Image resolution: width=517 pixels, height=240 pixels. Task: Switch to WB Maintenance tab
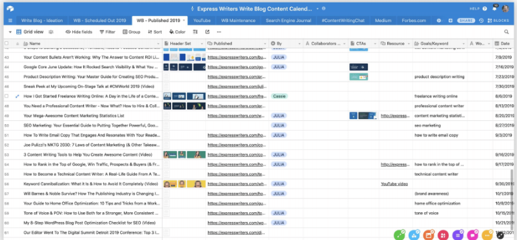click(x=238, y=21)
